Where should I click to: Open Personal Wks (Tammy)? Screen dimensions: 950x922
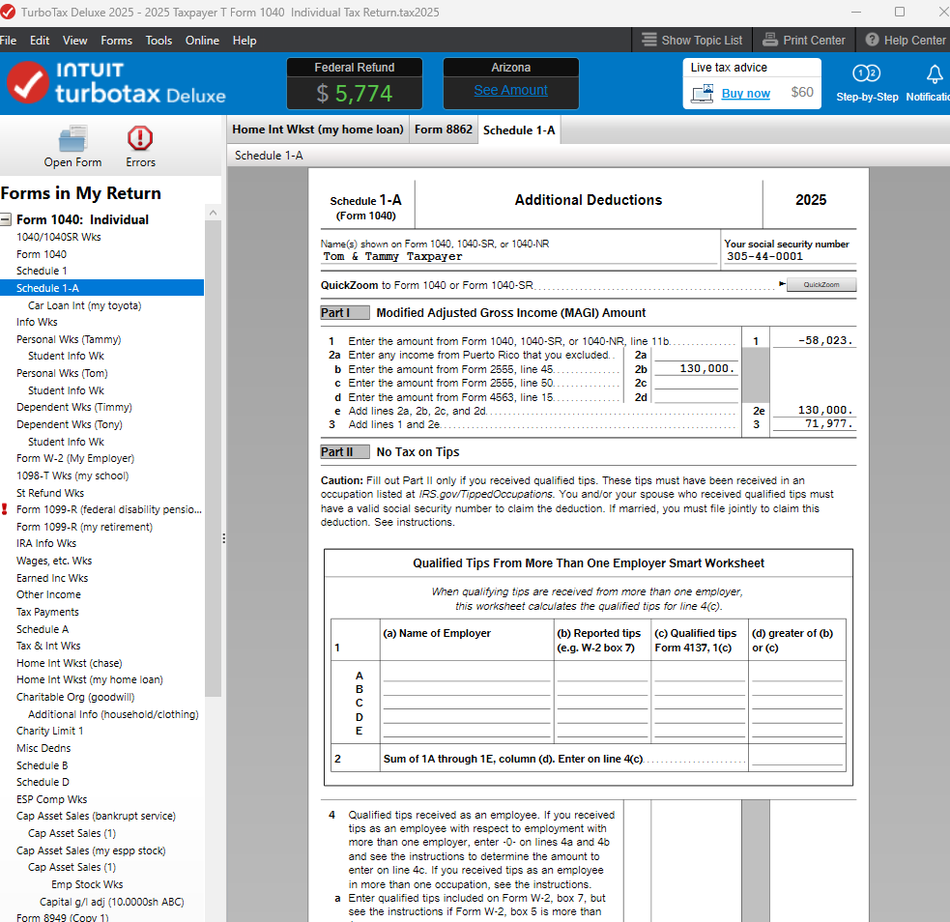point(69,339)
